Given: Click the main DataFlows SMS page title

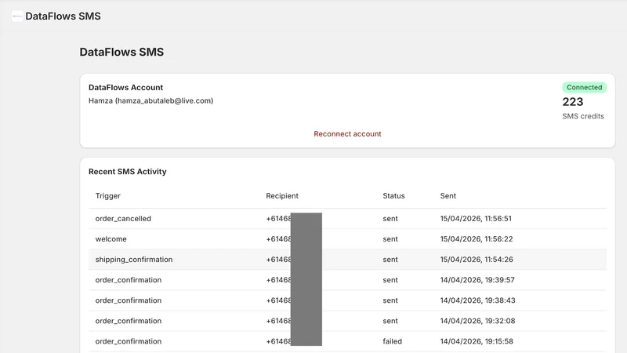Looking at the screenshot, I should click(121, 52).
